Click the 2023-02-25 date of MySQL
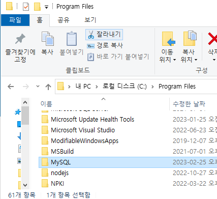The height and width of the screenshot is (199, 217). point(190,162)
